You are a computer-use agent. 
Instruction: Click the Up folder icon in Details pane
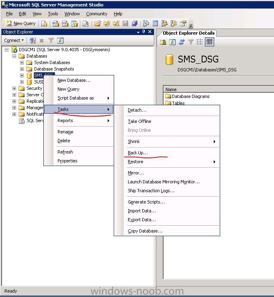163,42
